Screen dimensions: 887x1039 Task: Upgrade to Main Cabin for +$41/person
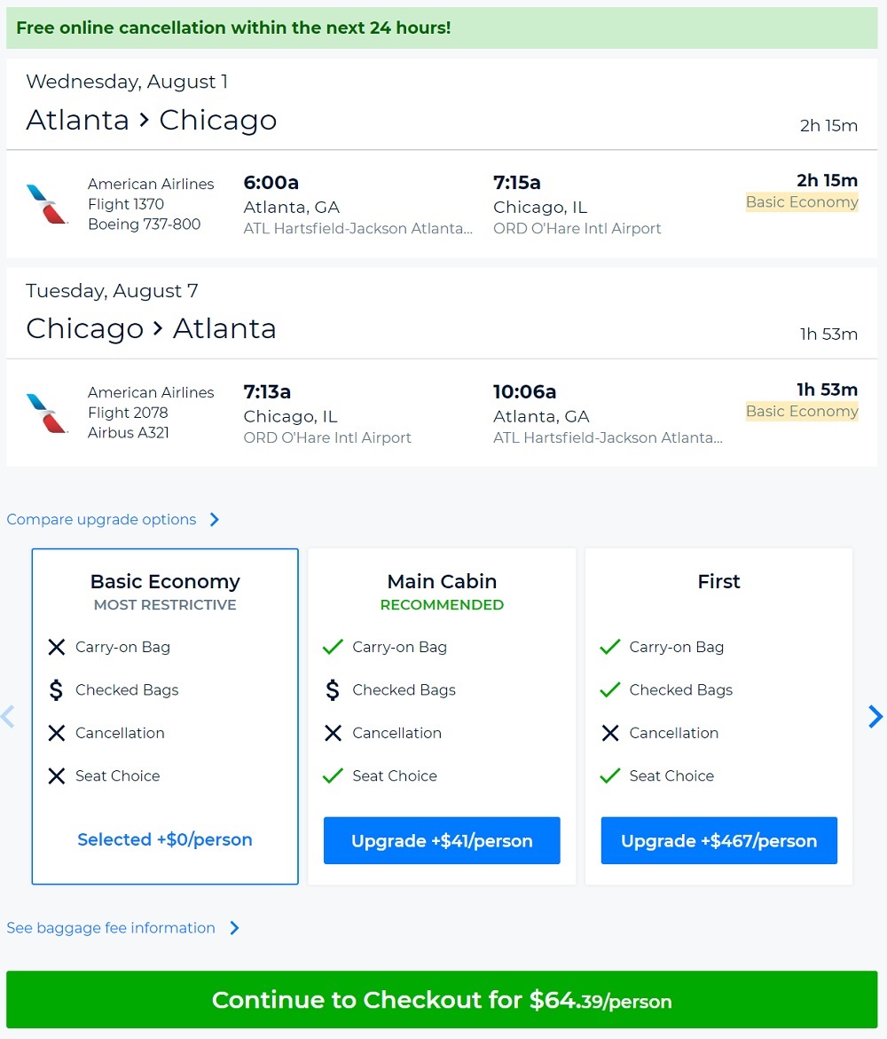click(442, 841)
